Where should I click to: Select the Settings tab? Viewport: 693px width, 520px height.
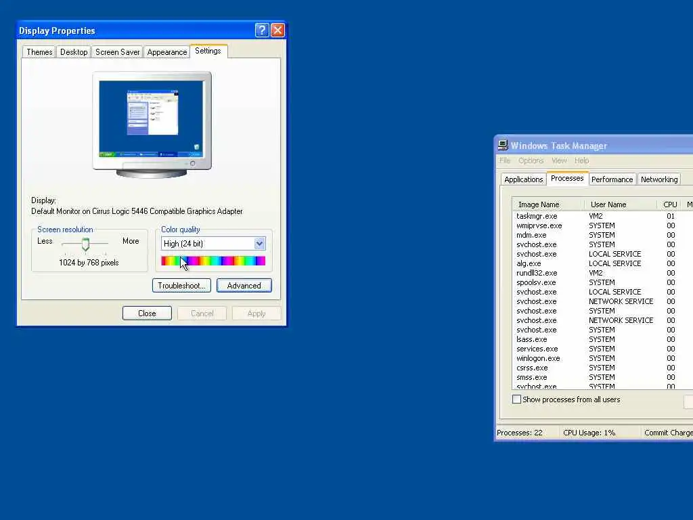click(x=208, y=51)
